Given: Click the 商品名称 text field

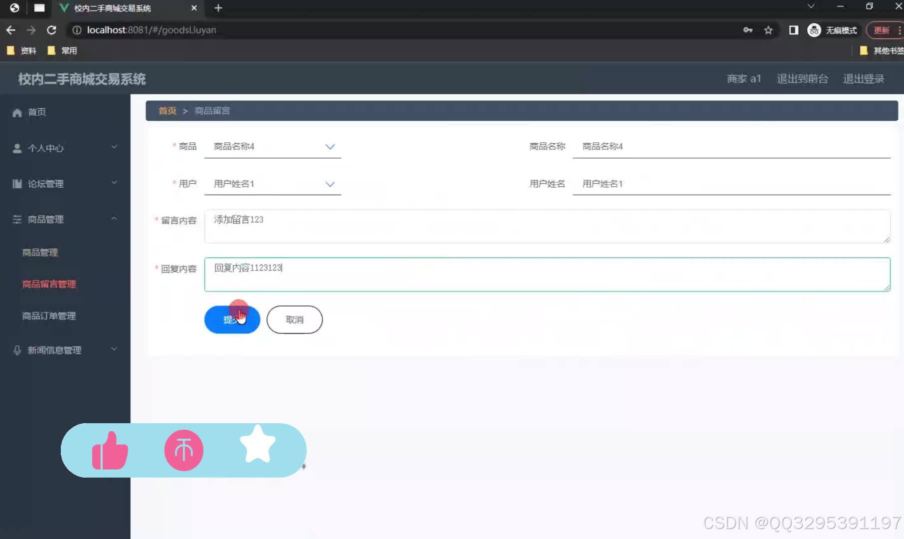Looking at the screenshot, I should point(731,146).
